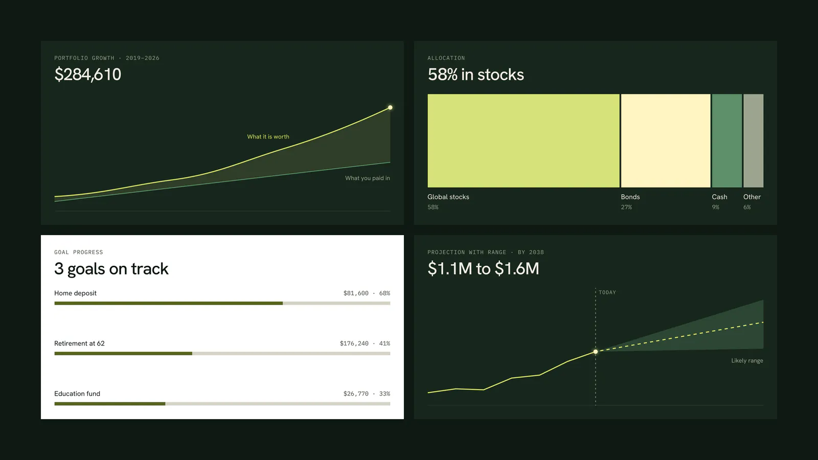818x460 pixels.
Task: Click the 6% value under Other
Action: click(x=747, y=207)
